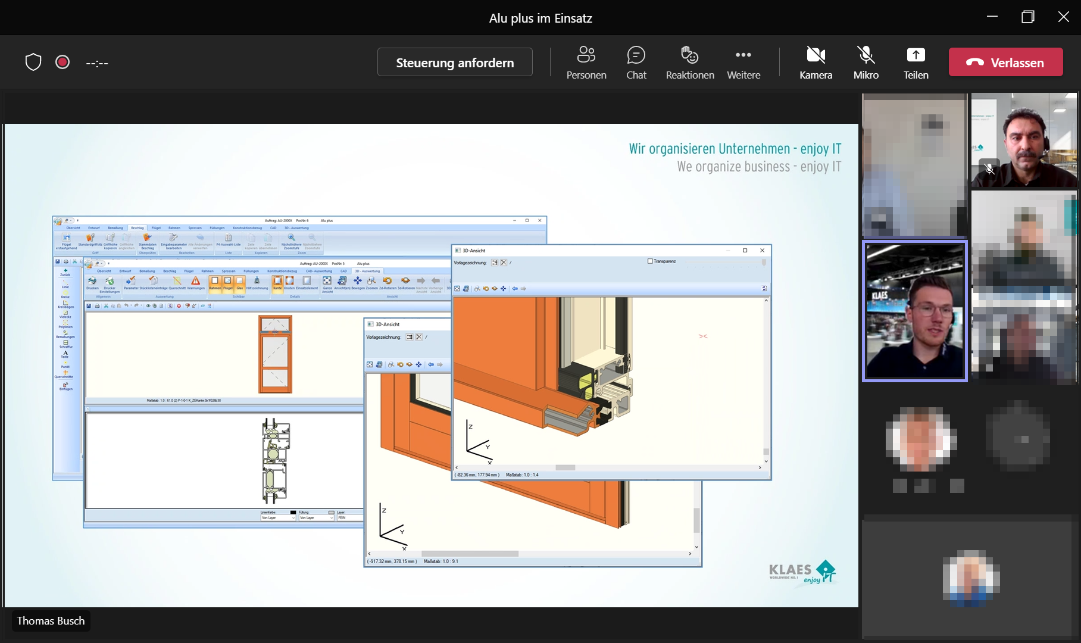The height and width of the screenshot is (643, 1081).
Task: Open the Sprossen tab in back window
Action: click(x=195, y=227)
